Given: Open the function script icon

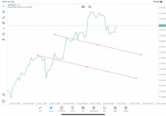Looking at the screenshot, I should (4, 29).
